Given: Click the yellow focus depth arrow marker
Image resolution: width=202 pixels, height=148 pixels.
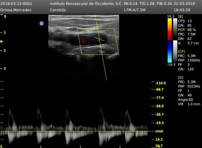Looking at the screenshot, I should [x=2, y=42].
